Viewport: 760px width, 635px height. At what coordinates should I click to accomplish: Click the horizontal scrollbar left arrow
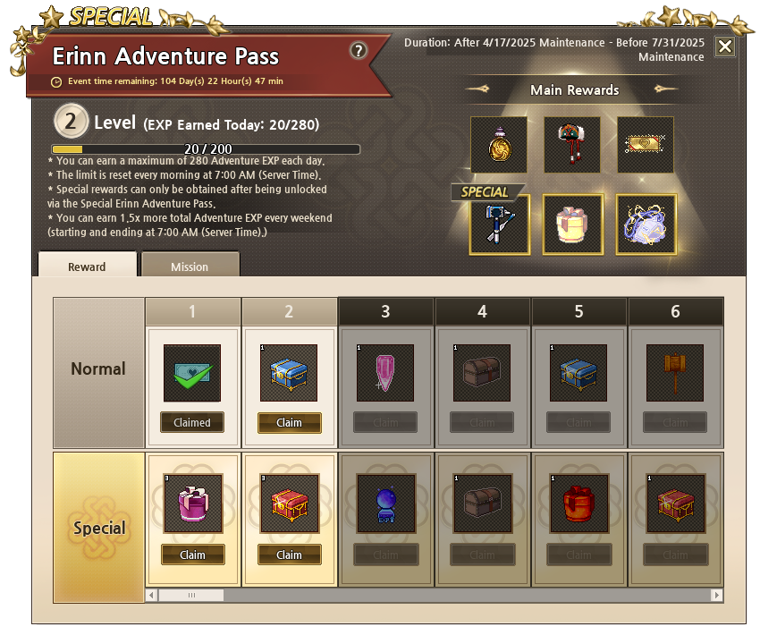[151, 595]
